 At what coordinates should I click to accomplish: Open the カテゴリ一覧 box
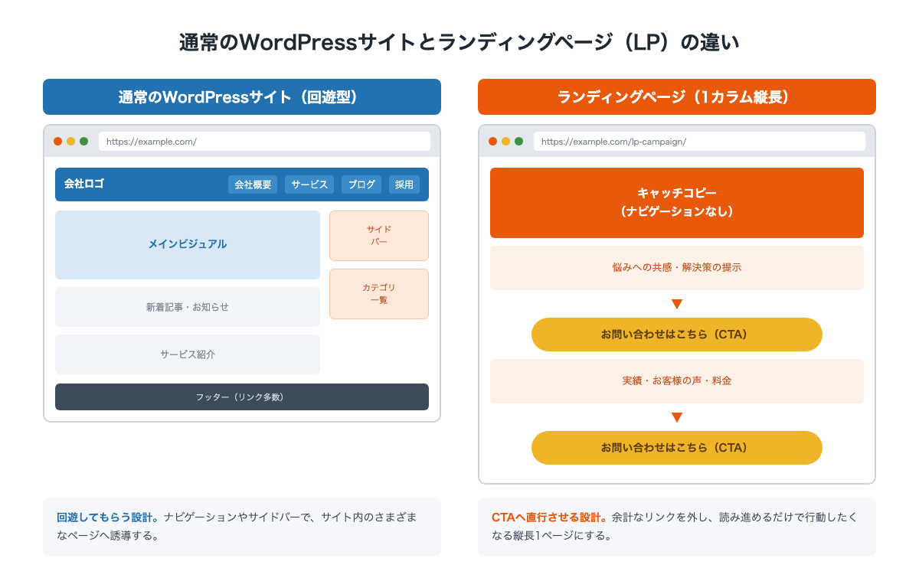[x=379, y=294]
